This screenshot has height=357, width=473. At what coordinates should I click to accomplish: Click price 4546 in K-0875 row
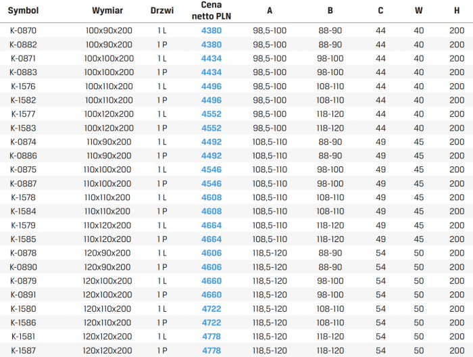point(211,170)
